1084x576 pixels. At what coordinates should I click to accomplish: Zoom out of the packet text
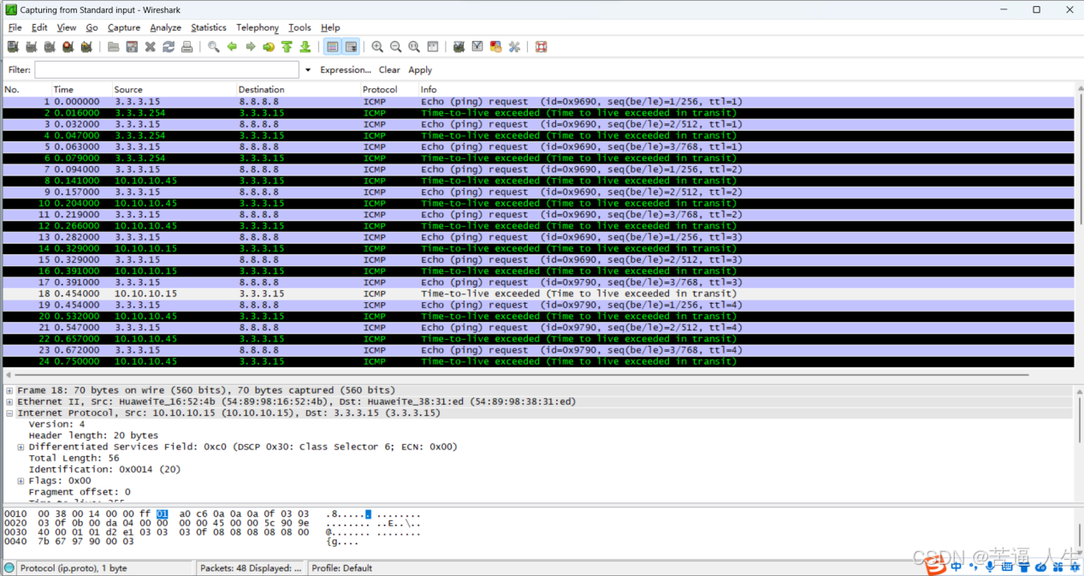coord(396,47)
